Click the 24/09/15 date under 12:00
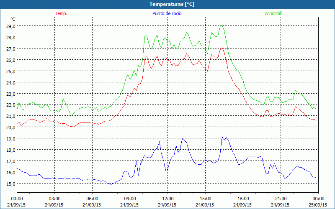The width and height of the screenshot is (335, 209). tap(167, 205)
